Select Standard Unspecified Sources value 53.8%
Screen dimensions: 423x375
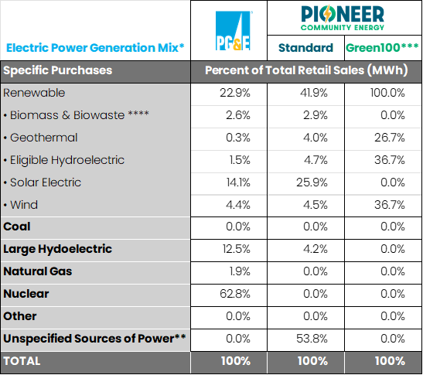click(312, 339)
